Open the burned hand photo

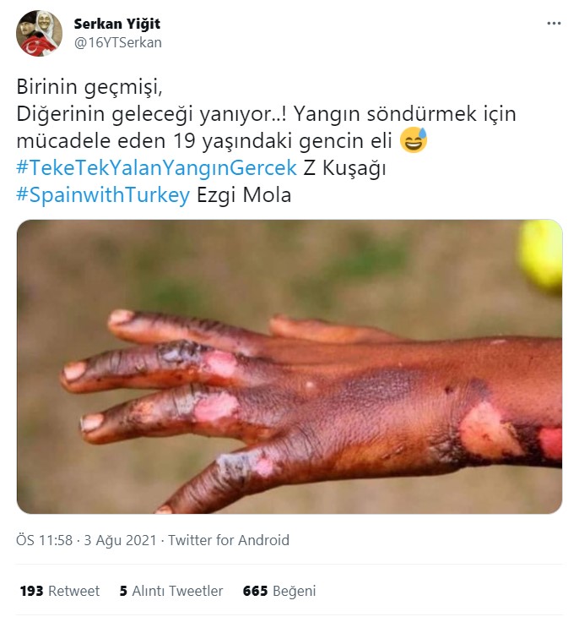(x=289, y=367)
